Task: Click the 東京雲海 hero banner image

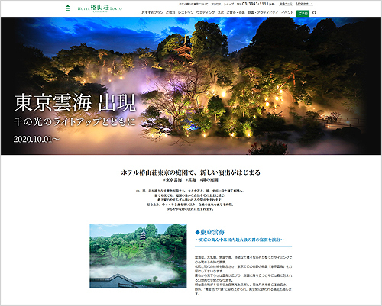Action: click(x=191, y=85)
